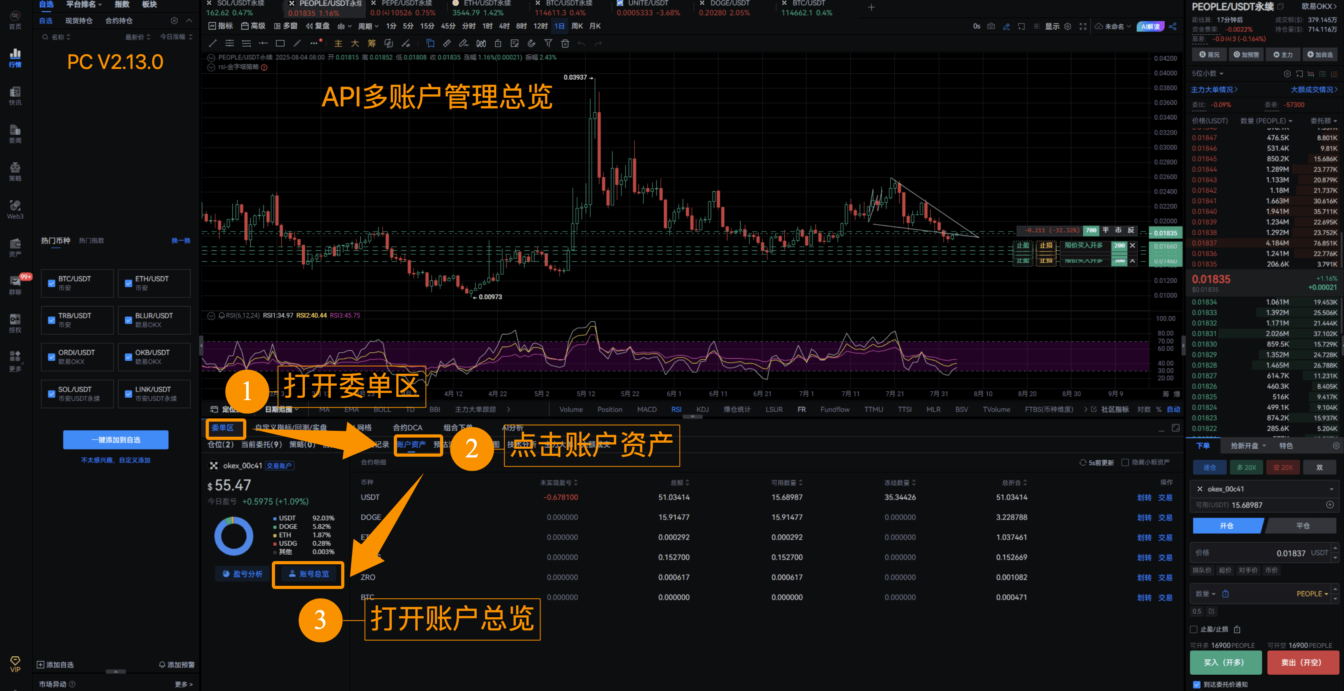The height and width of the screenshot is (691, 1344).
Task: Select the rectangle drawing tool
Action: click(280, 43)
